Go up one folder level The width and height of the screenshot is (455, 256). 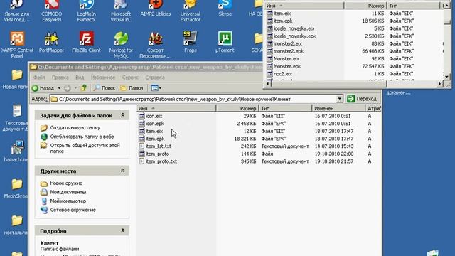[84, 87]
